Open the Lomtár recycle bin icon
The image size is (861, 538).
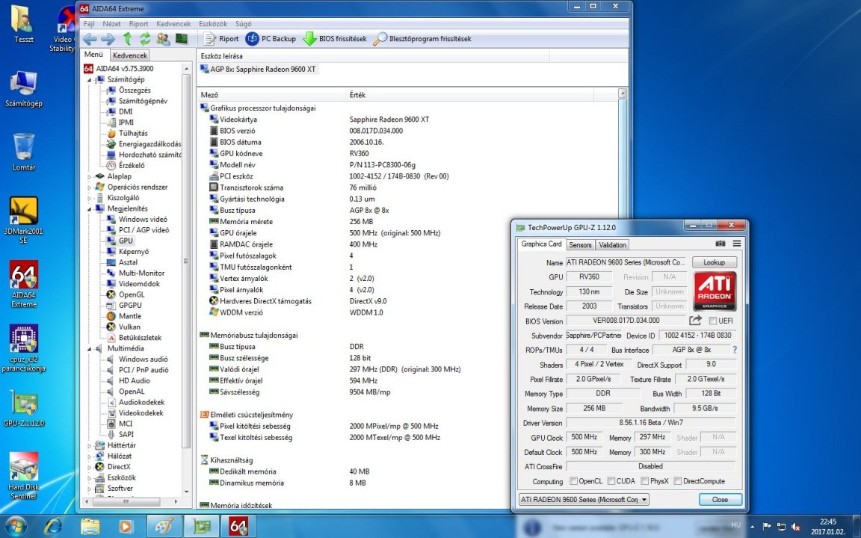coord(24,151)
